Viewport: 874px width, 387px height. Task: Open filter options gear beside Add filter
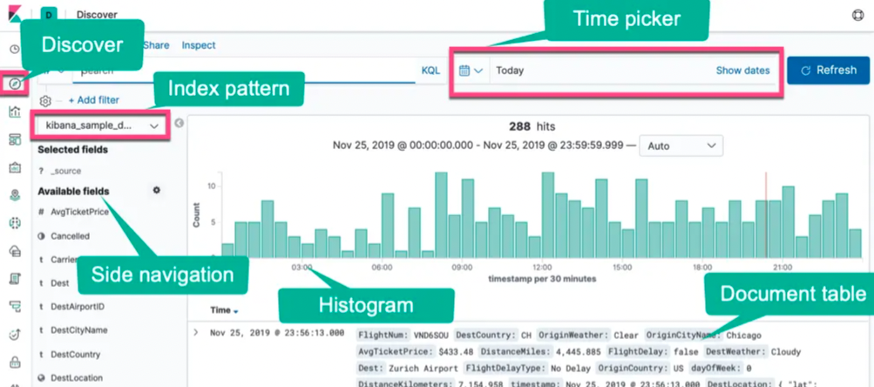(45, 101)
